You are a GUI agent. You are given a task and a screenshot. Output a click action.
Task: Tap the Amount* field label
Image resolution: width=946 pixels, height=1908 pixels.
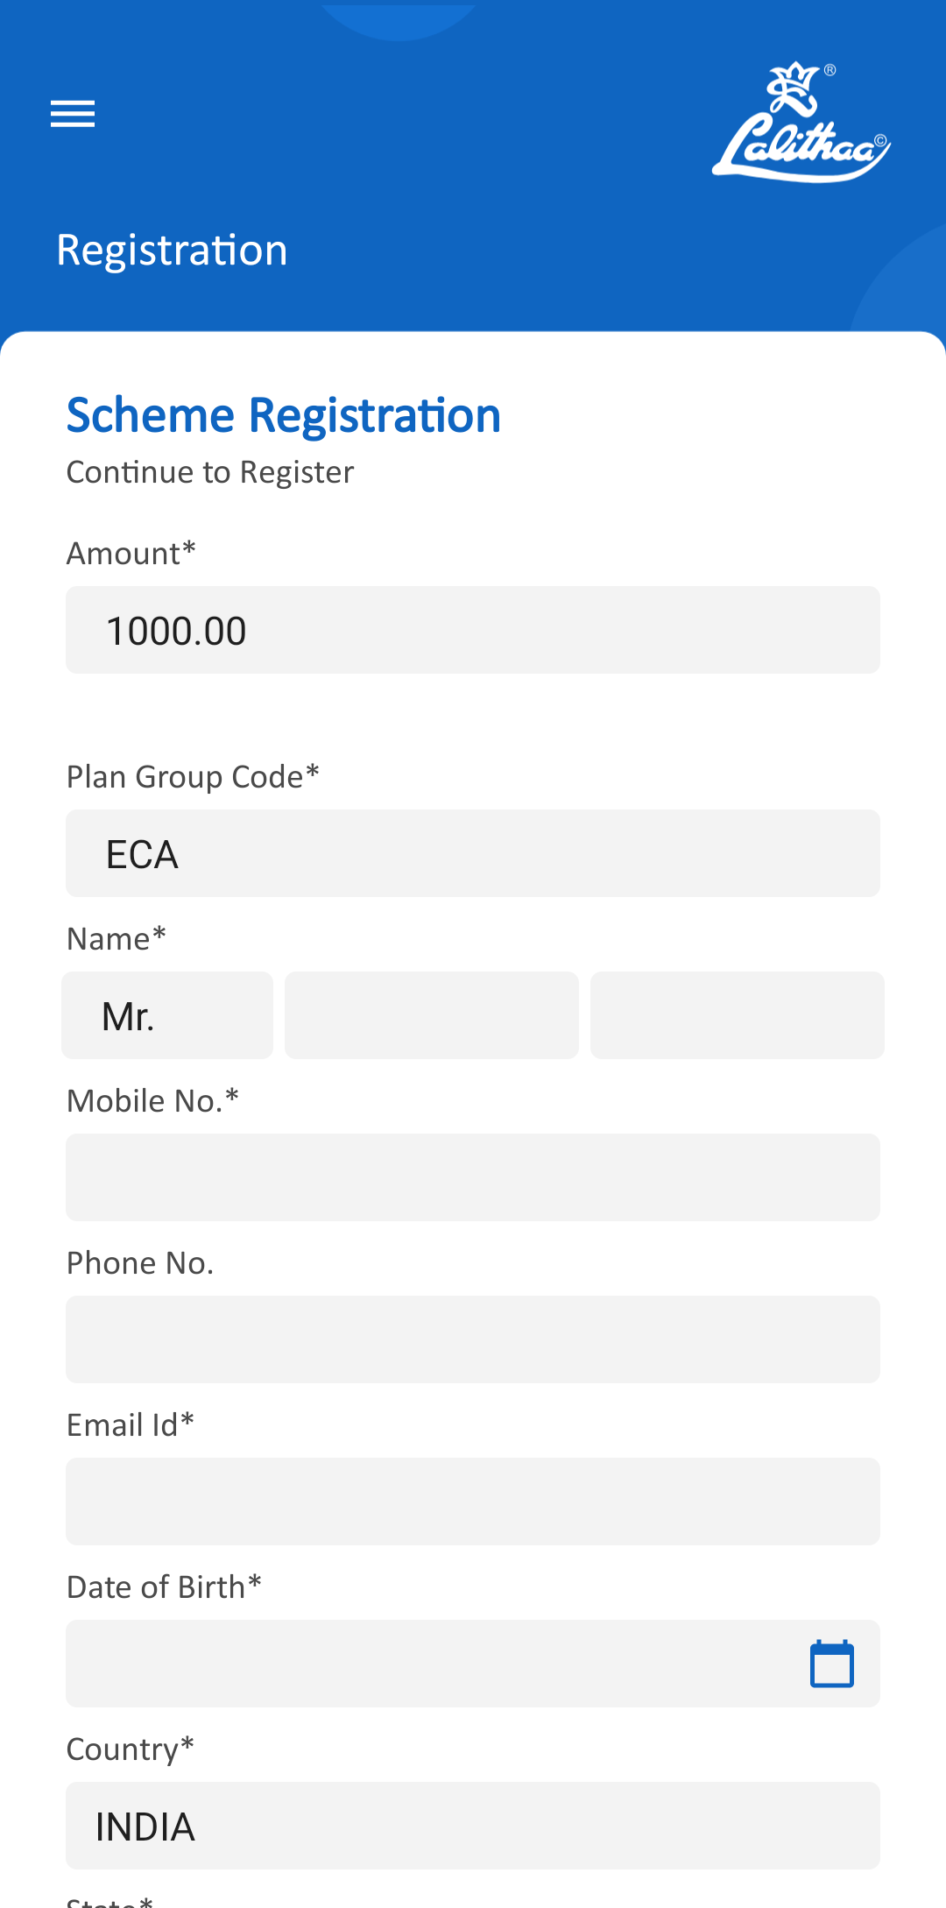pyautogui.click(x=131, y=554)
